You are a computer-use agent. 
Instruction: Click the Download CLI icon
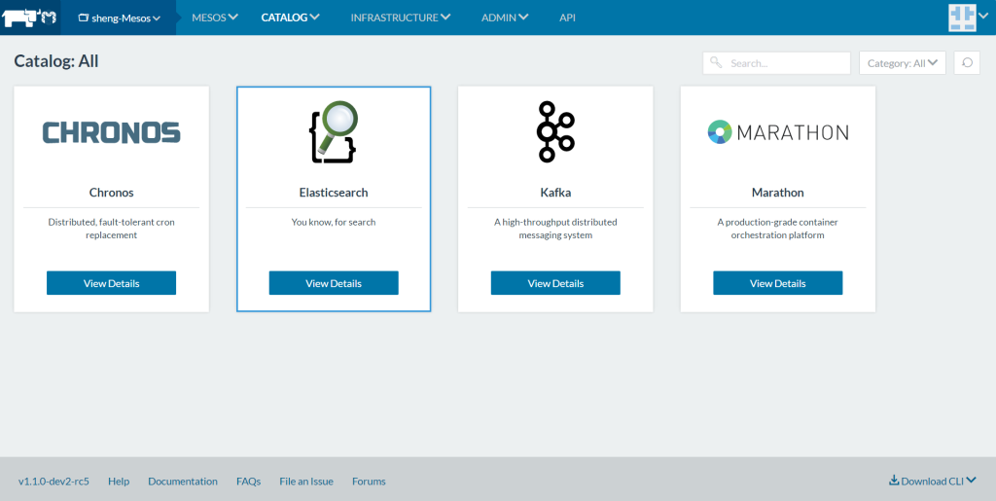[894, 481]
